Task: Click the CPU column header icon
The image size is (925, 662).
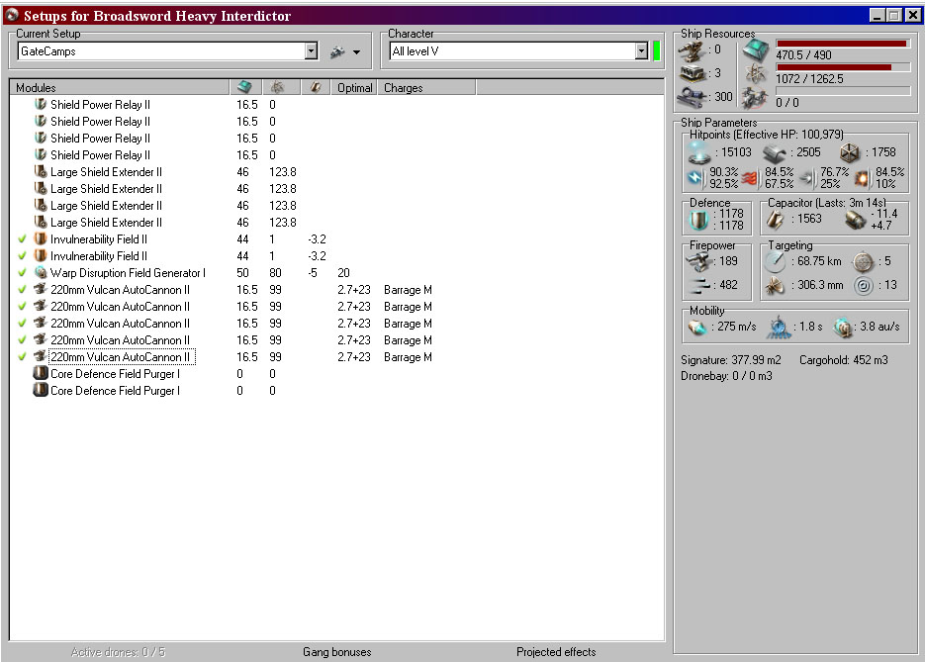Action: tap(244, 87)
